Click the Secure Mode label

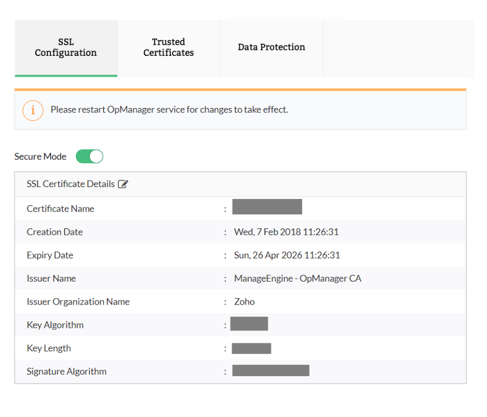point(40,157)
